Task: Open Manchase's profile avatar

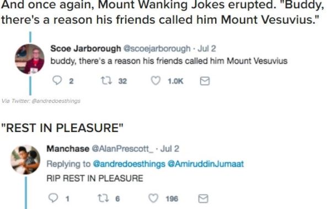Action: point(25,159)
